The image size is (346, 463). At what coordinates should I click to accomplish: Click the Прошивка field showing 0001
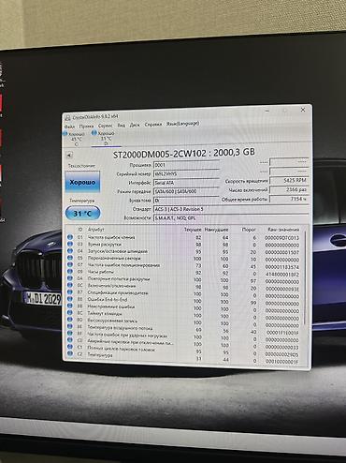(186, 165)
